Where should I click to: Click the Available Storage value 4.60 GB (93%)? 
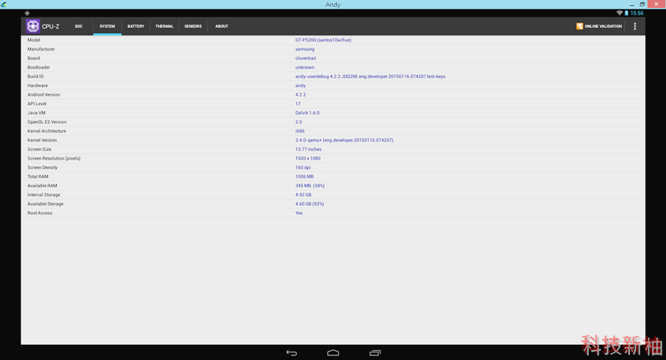point(310,204)
